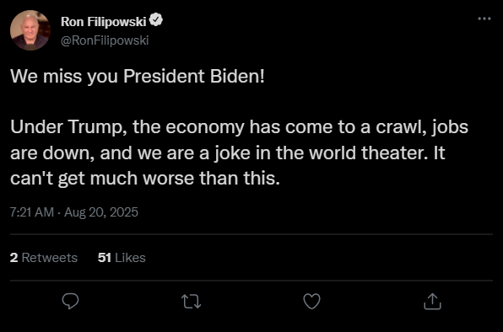The height and width of the screenshot is (332, 503).
Task: Click the line "We miss you President Biden!"
Action: tap(138, 77)
